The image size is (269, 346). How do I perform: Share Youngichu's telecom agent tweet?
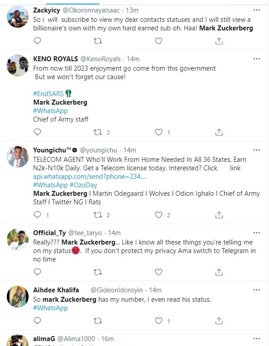(x=219, y=215)
